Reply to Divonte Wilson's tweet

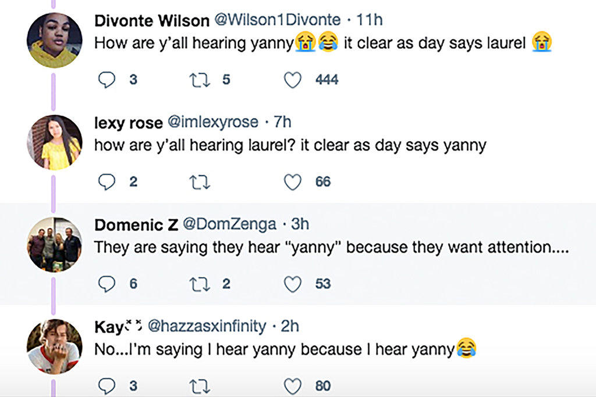107,80
